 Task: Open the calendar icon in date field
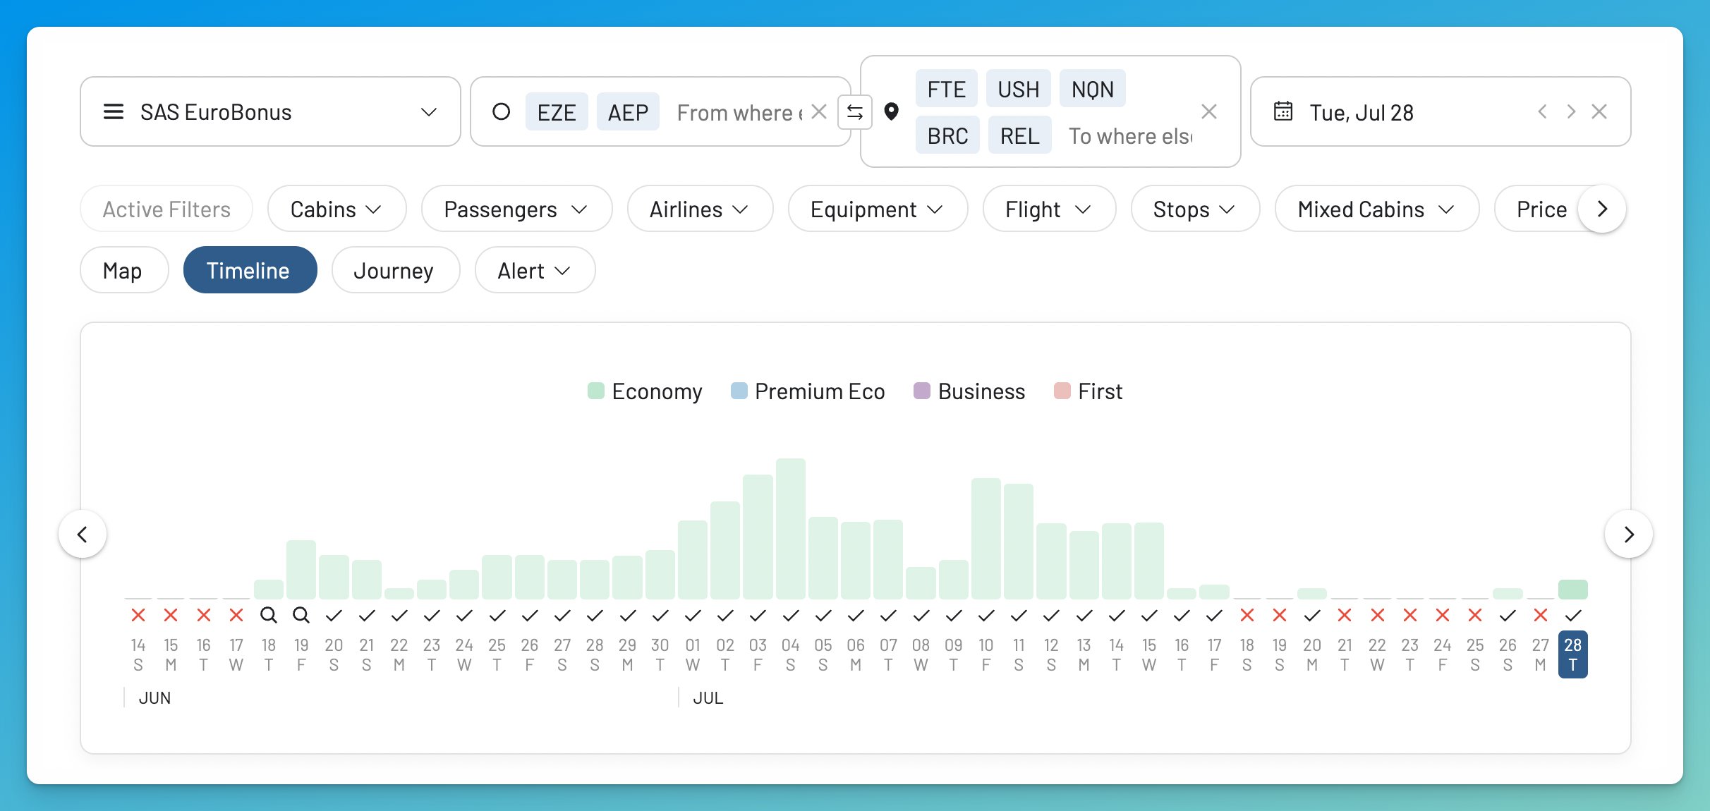(1283, 111)
